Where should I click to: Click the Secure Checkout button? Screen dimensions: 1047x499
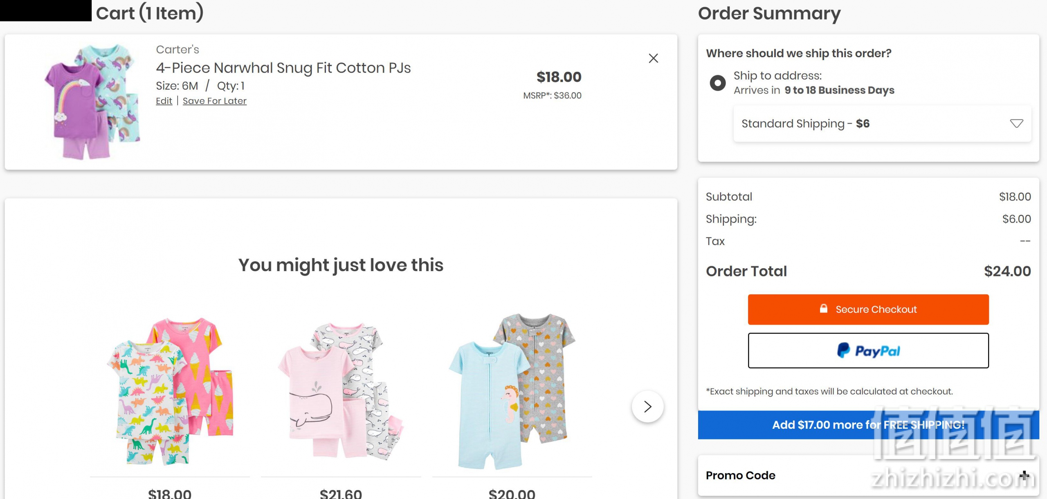(868, 310)
